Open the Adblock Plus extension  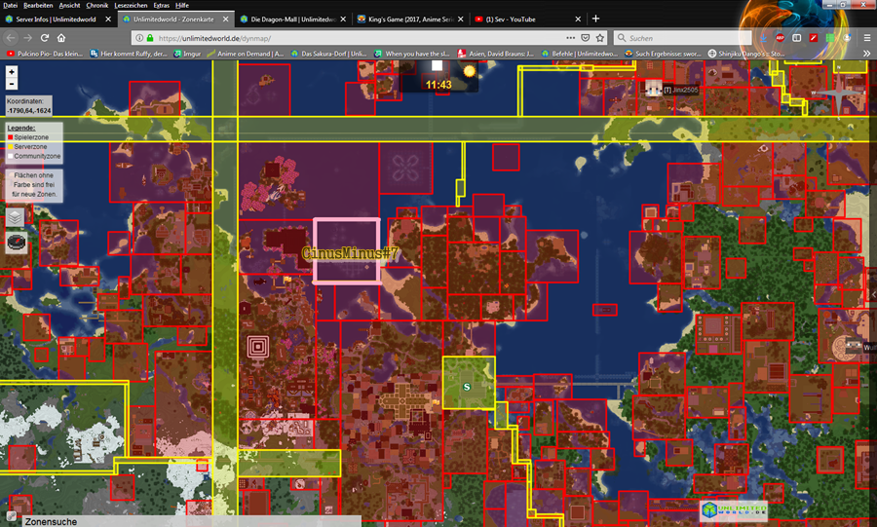click(780, 38)
